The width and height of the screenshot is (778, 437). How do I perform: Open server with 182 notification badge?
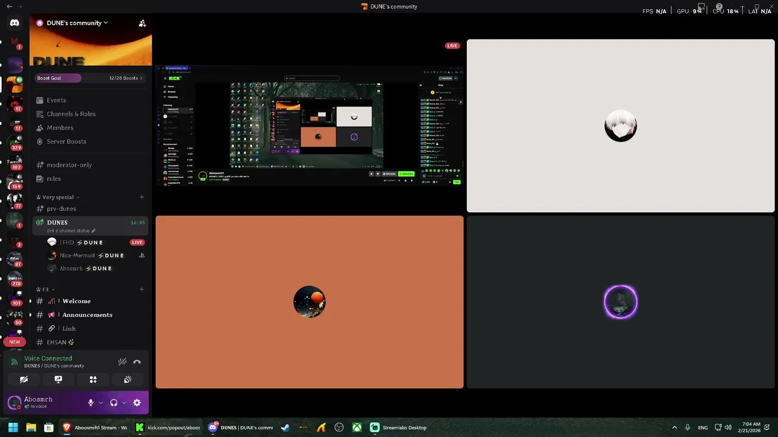pyautogui.click(x=15, y=161)
